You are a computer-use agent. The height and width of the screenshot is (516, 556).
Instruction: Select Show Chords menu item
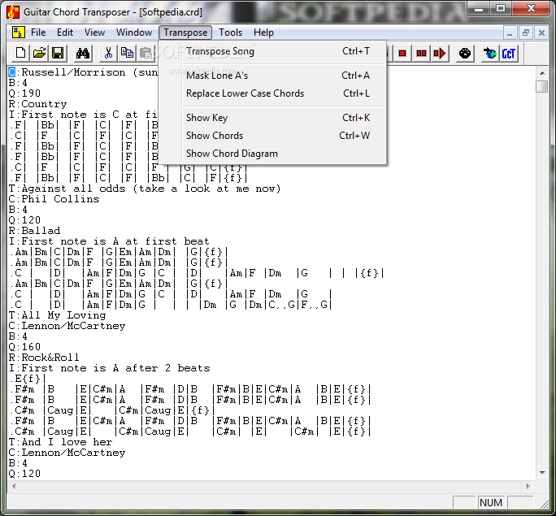(x=272, y=136)
